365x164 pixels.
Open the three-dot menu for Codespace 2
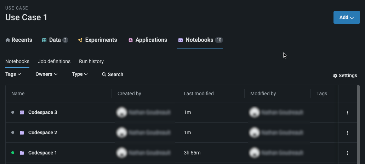(x=347, y=133)
